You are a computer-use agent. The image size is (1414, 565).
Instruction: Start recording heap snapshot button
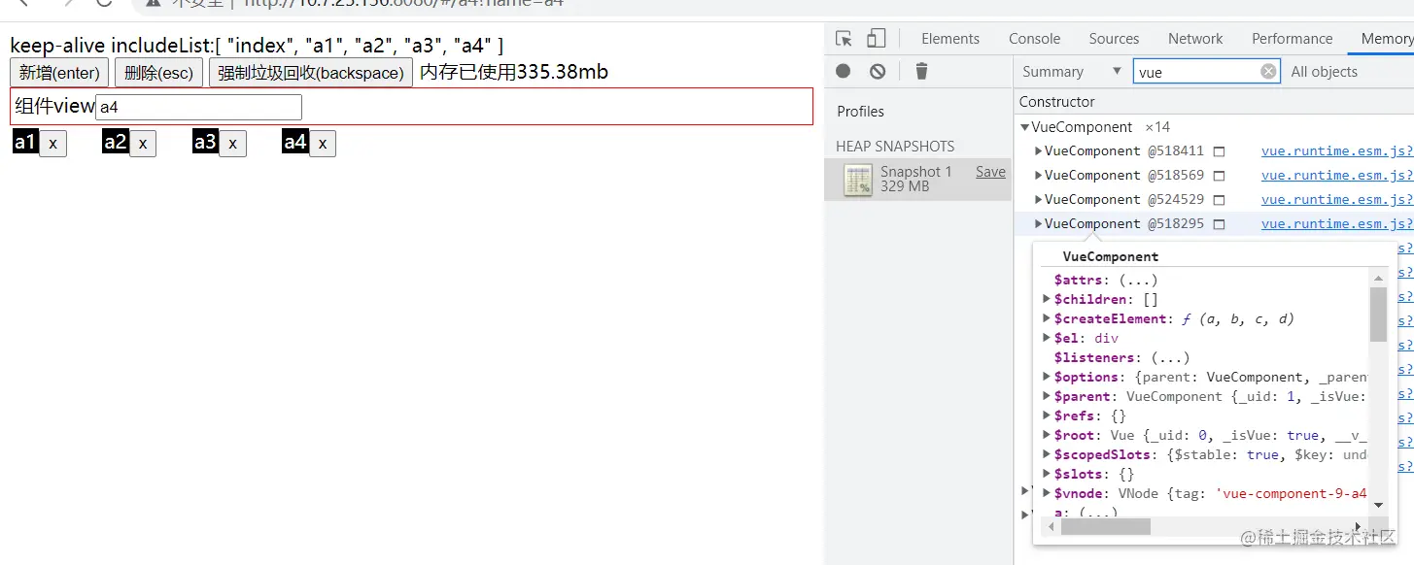[x=844, y=71]
